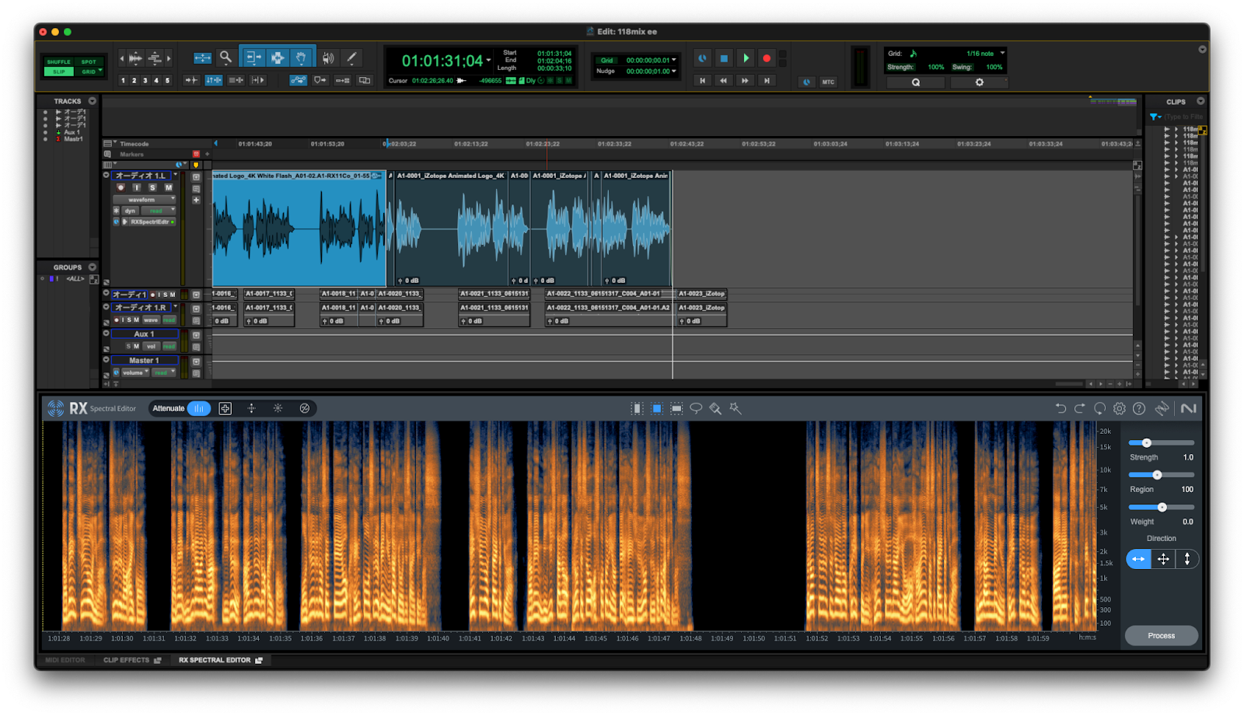
Task: Click the undo arrow in RX editor
Action: tap(1061, 408)
